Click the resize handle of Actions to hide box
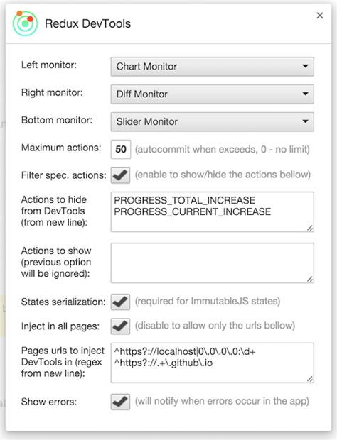The height and width of the screenshot is (440, 337). pos(310,228)
